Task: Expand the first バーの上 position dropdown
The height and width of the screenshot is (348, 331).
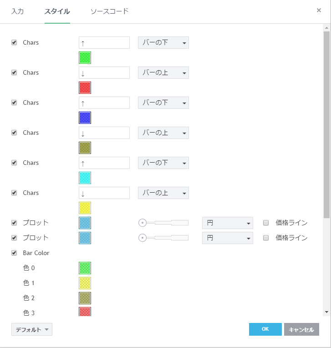Action: pyautogui.click(x=163, y=73)
